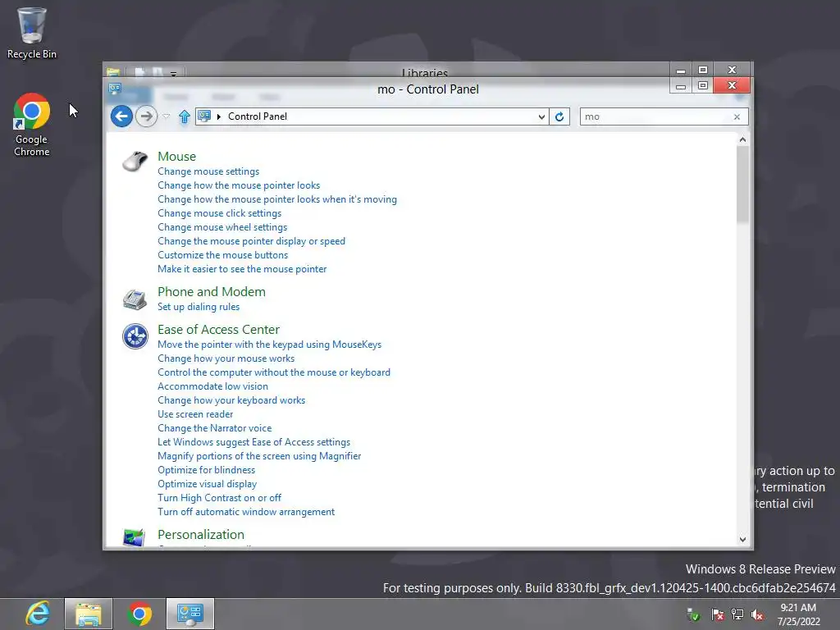Open the Phone and Modem heading
The width and height of the screenshot is (840, 630).
[212, 292]
